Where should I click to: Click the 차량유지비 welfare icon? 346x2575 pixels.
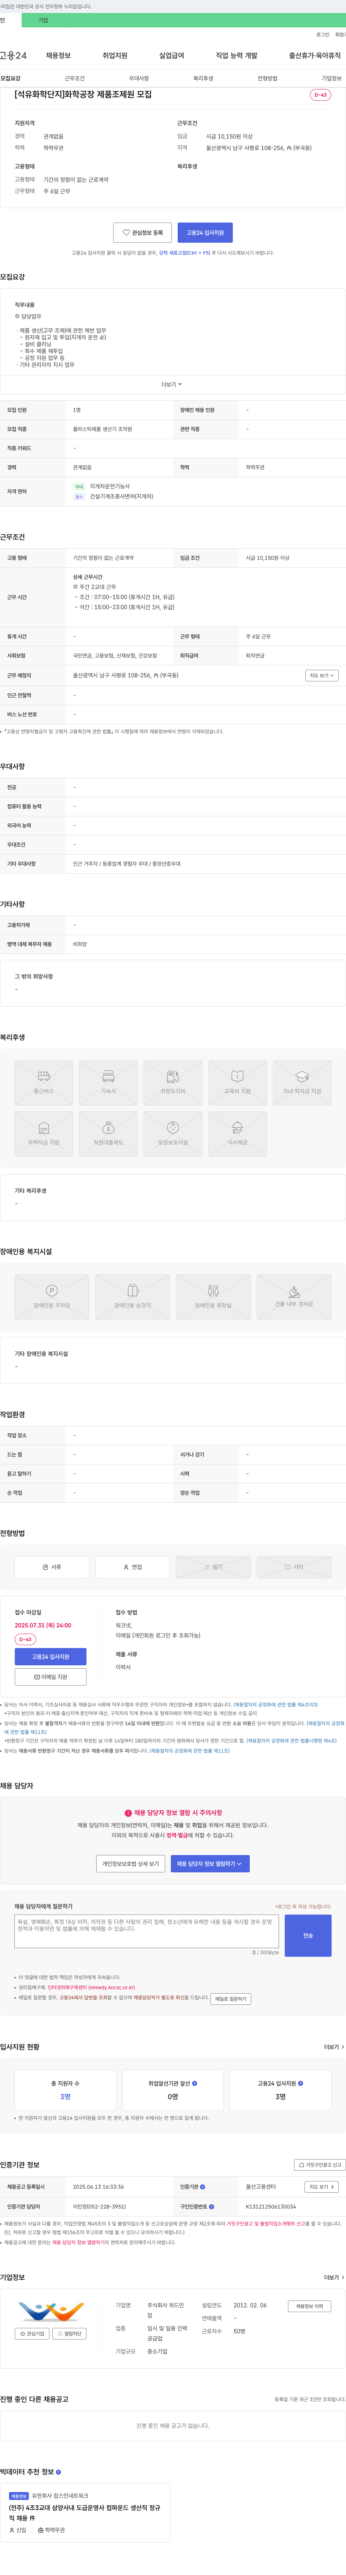(x=173, y=1082)
